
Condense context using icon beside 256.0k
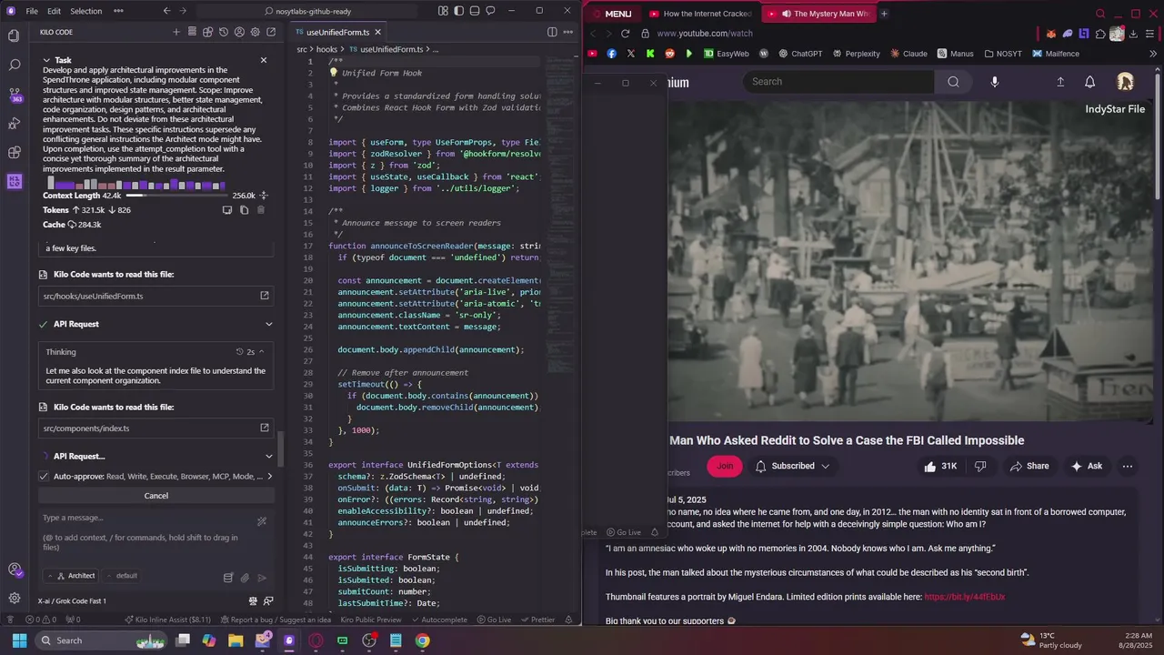(x=264, y=196)
